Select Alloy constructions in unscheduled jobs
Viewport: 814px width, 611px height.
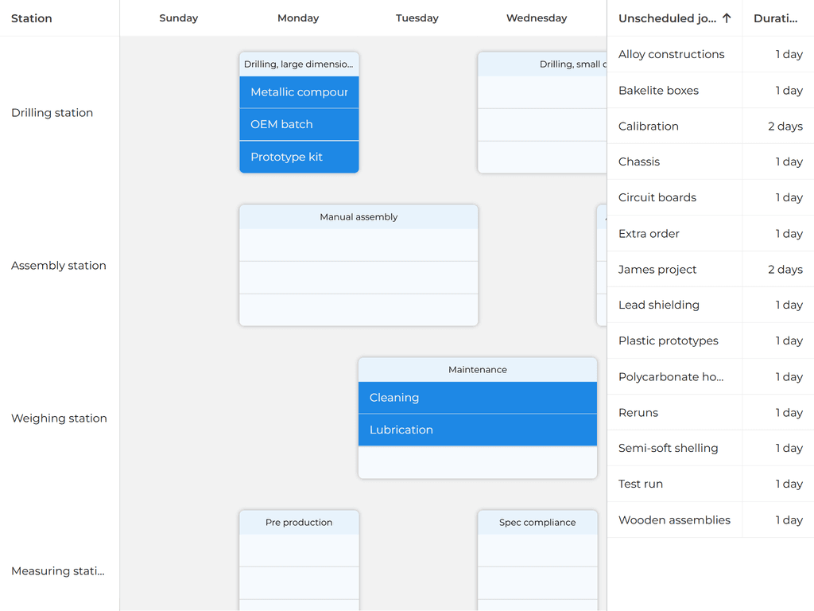672,54
